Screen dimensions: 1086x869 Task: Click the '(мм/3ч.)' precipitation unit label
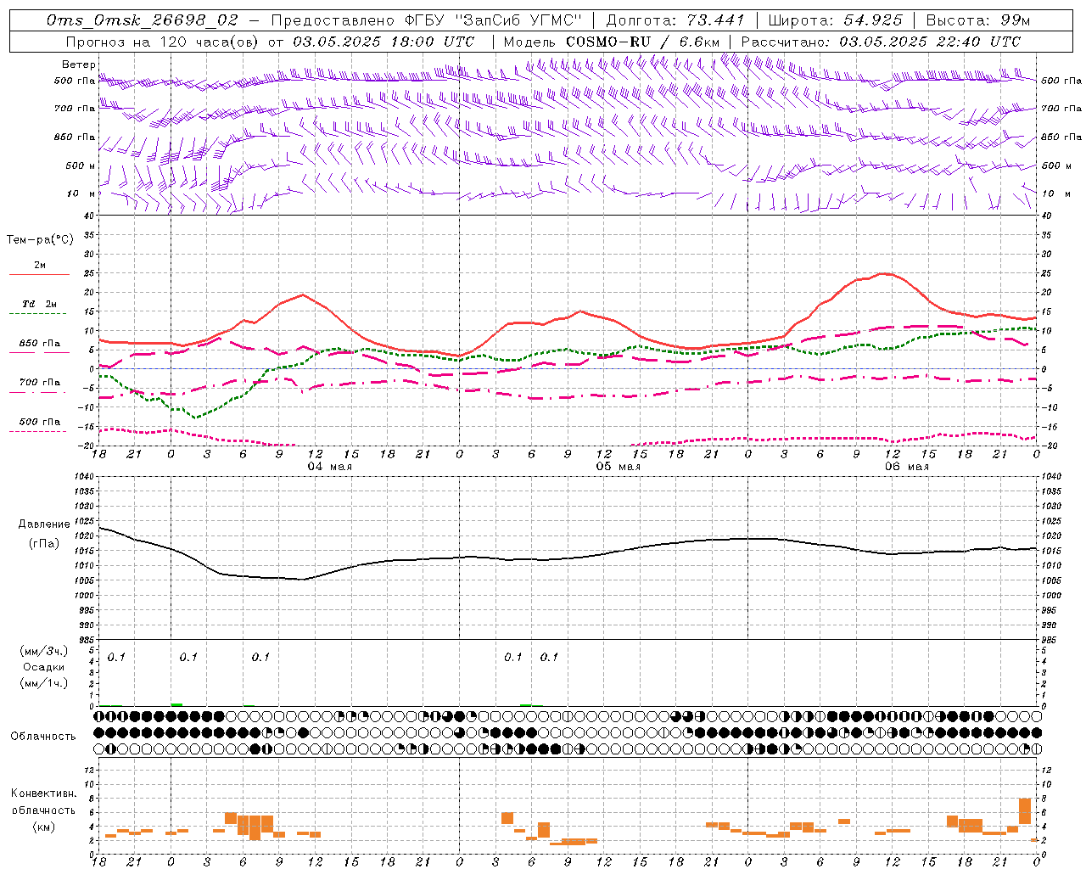pyautogui.click(x=42, y=651)
